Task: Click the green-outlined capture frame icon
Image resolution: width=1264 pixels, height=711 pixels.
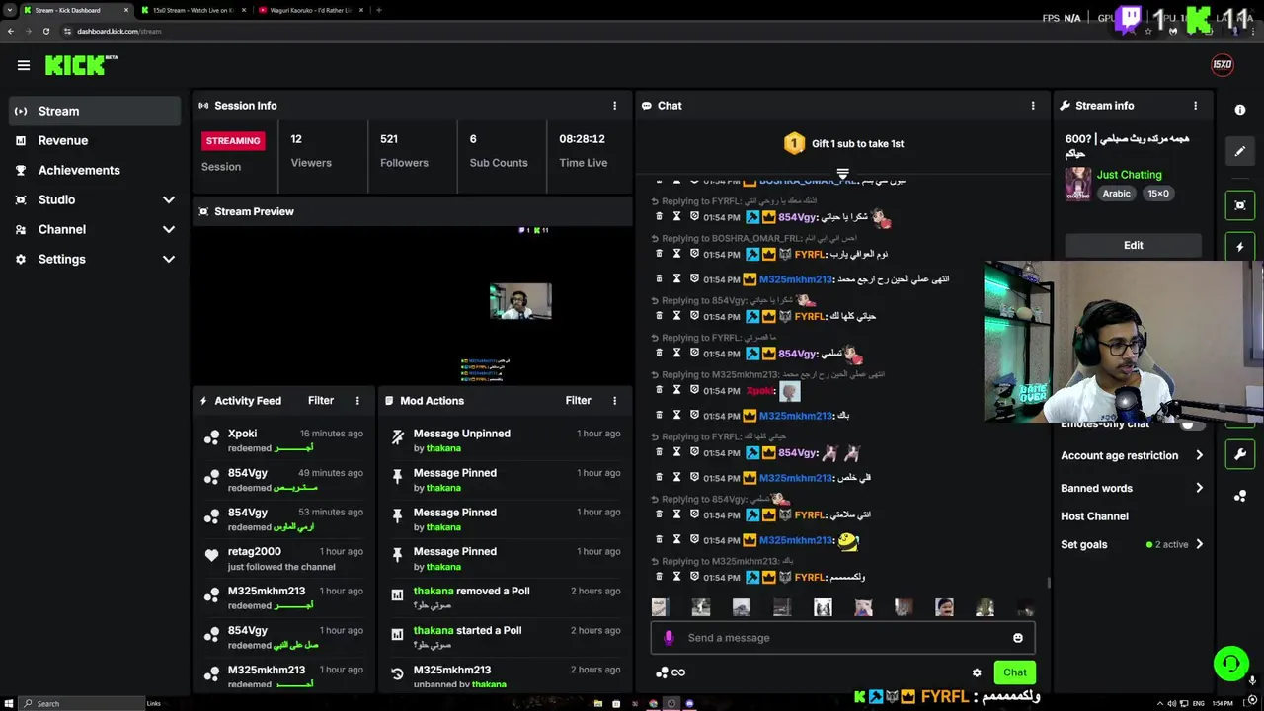Action: [x=1240, y=205]
